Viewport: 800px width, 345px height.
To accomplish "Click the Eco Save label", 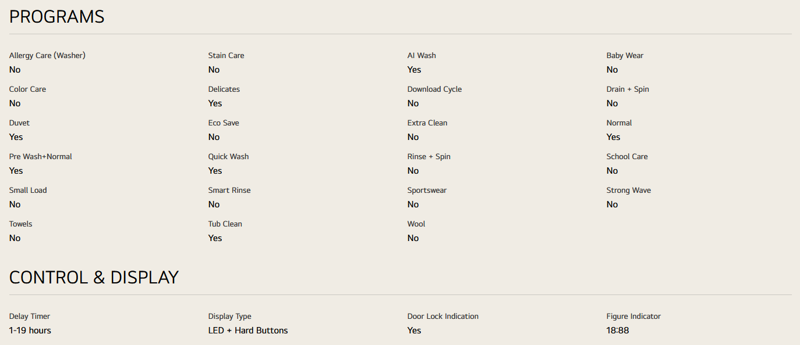I will click(x=224, y=123).
